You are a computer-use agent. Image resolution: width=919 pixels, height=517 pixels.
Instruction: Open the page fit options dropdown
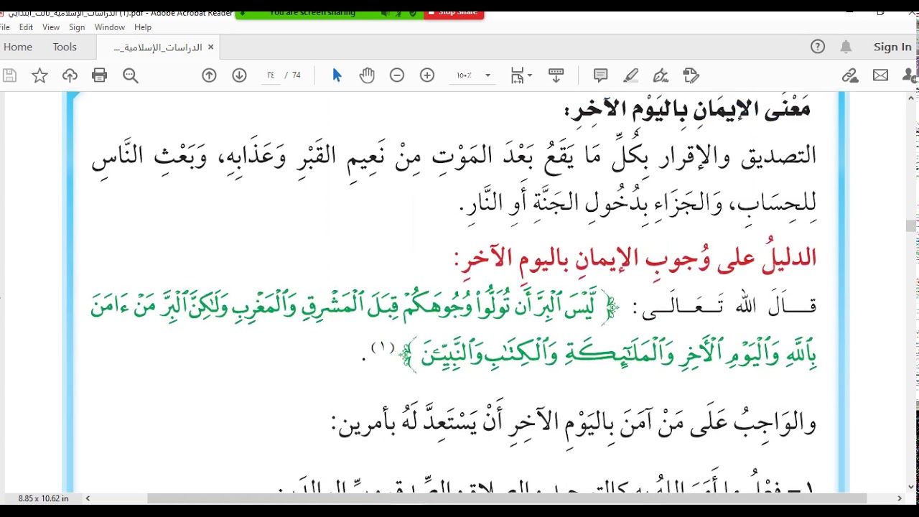(x=521, y=75)
